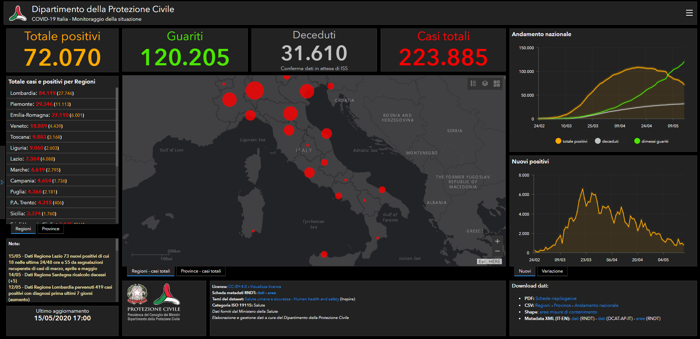
Task: Click the 15/05/2020 17:00 update timestamp
Action: 62,318
